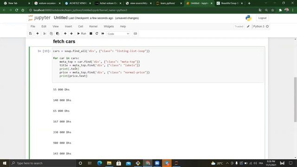Click the pencil edit mode icon
Image resolution: width=297 pixels, height=167 pixels.
[x=248, y=26]
